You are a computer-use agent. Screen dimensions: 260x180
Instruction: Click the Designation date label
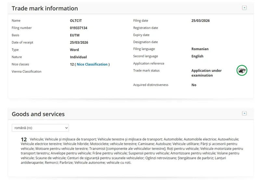click(x=145, y=42)
